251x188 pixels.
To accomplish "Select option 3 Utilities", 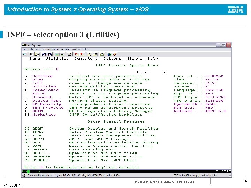I will tap(40, 87).
